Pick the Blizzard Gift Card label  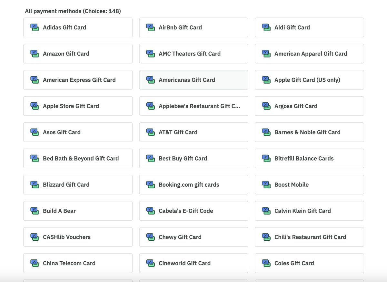click(x=66, y=184)
